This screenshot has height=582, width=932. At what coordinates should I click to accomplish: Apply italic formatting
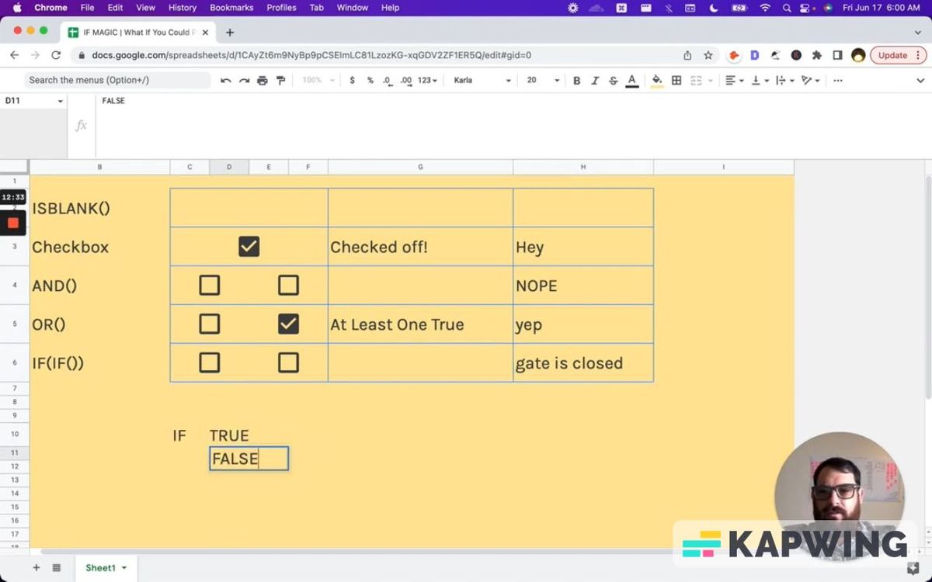[x=595, y=81]
